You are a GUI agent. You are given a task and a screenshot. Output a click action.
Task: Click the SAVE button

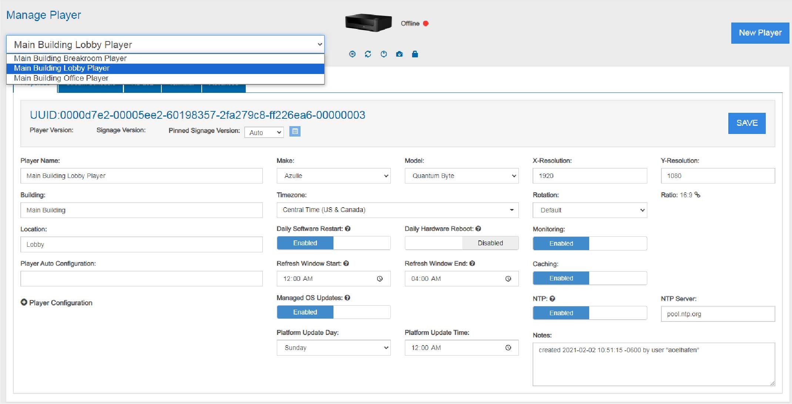[x=746, y=123]
